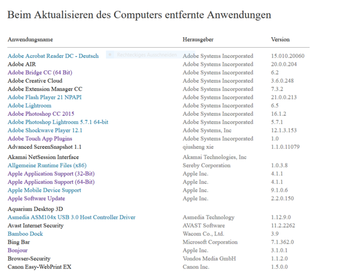The width and height of the screenshot is (349, 274).
Task: Open the Adobe Touch App Plugins link
Action: [40, 138]
